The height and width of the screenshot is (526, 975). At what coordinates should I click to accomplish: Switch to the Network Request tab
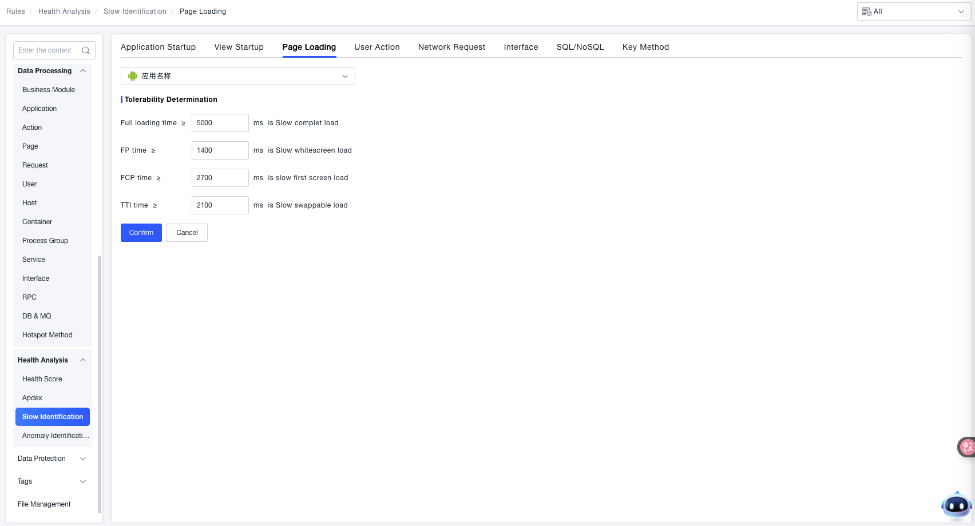pos(451,47)
